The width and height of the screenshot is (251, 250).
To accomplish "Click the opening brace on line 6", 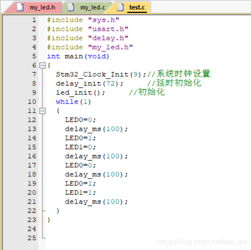I will point(49,65).
